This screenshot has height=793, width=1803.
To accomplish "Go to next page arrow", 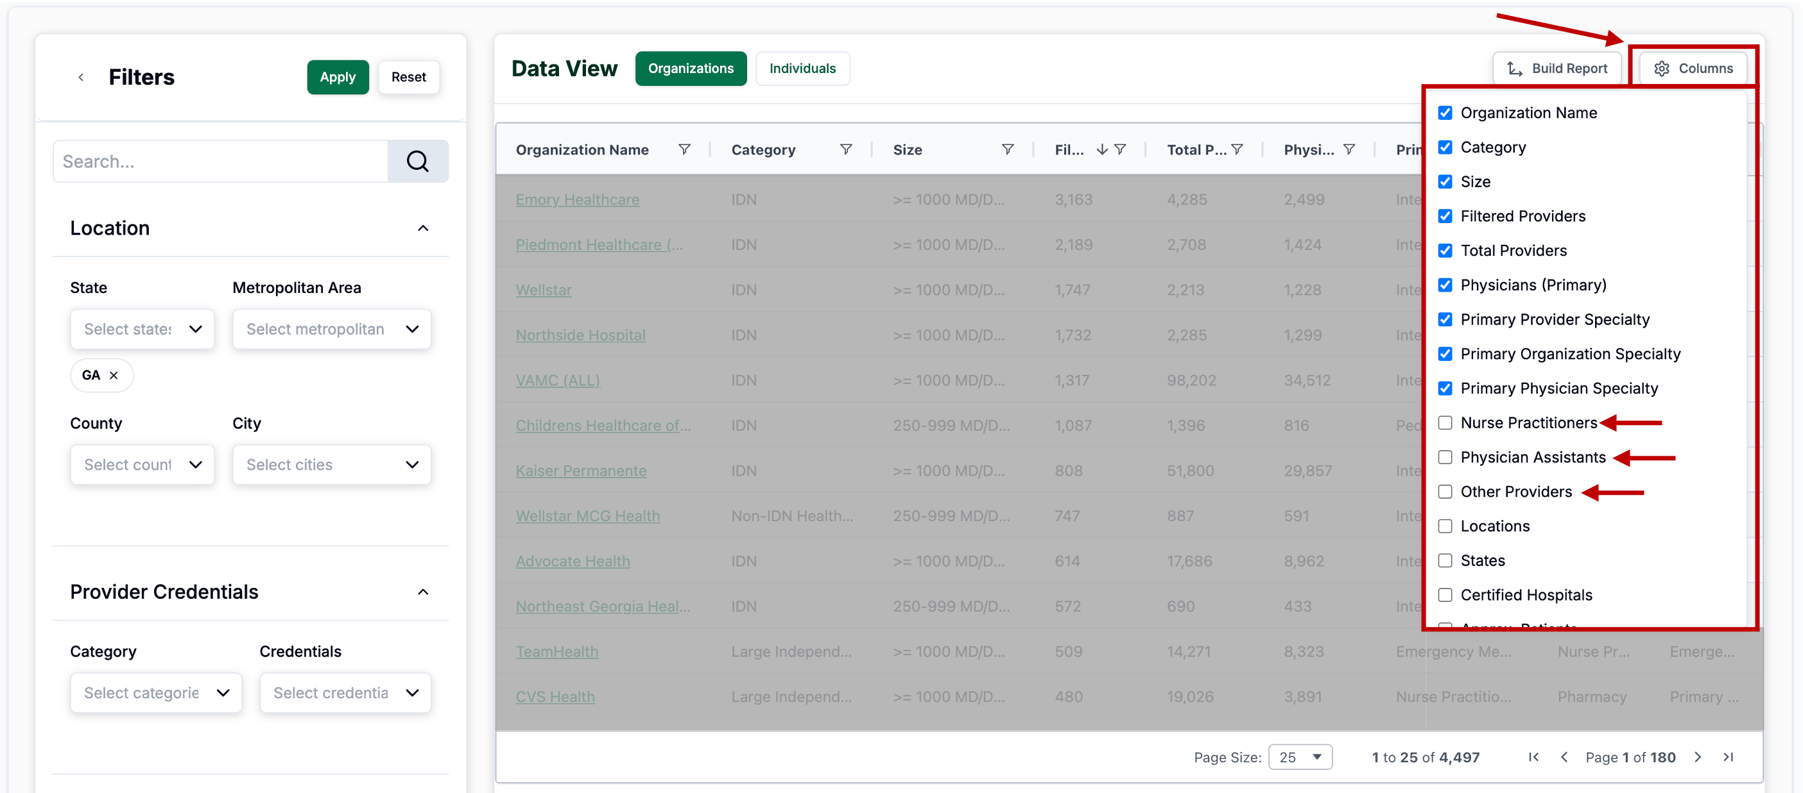I will click(1697, 756).
